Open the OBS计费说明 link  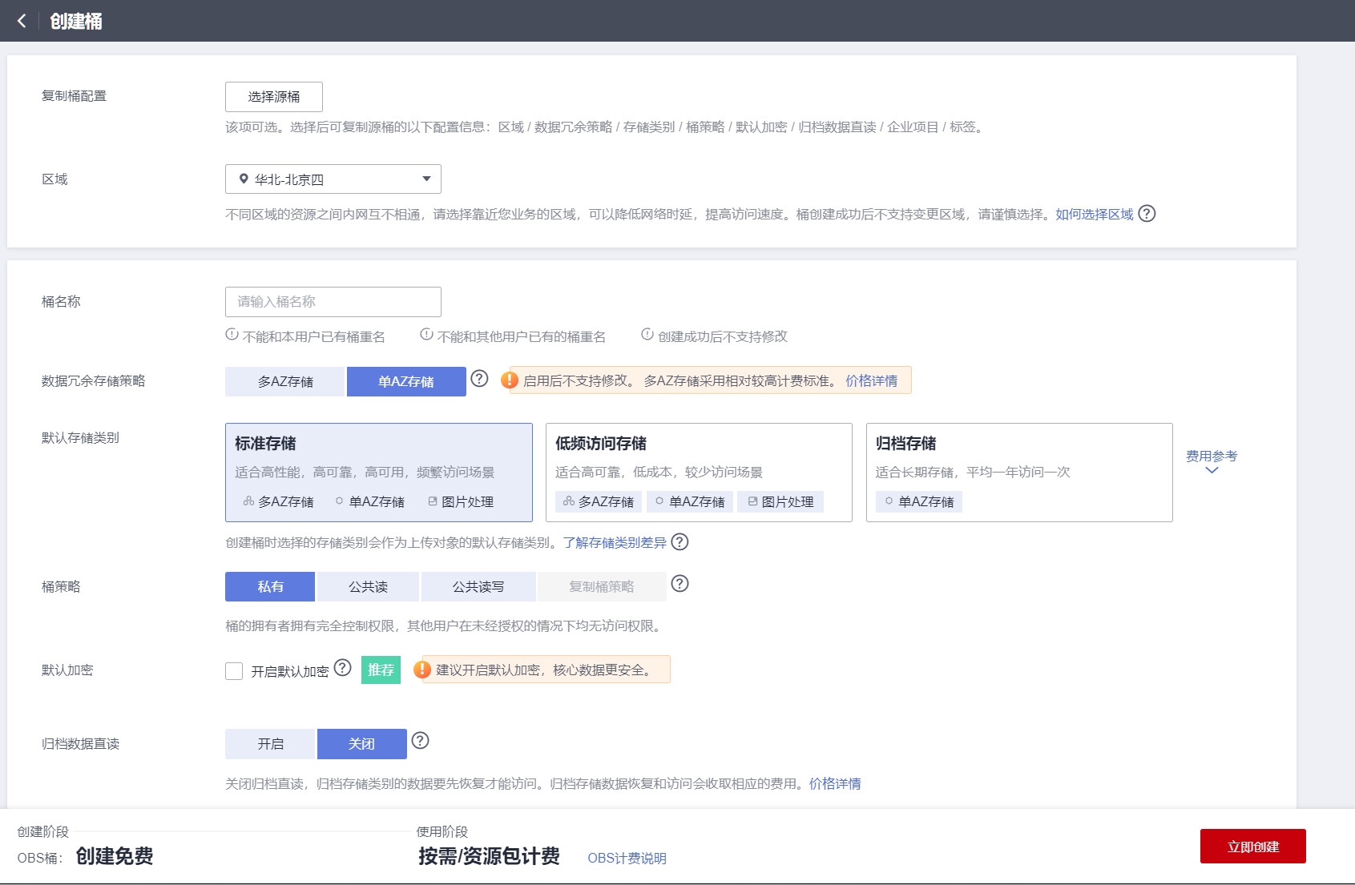point(627,858)
